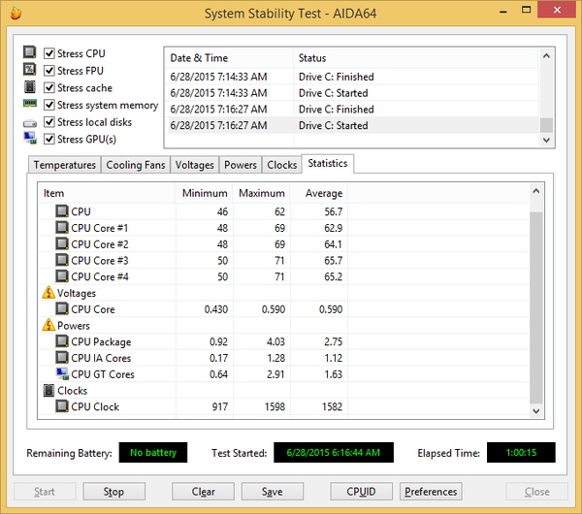Screen dimensions: 582x514
Task: Click the green memory stick icon
Action: point(30,103)
